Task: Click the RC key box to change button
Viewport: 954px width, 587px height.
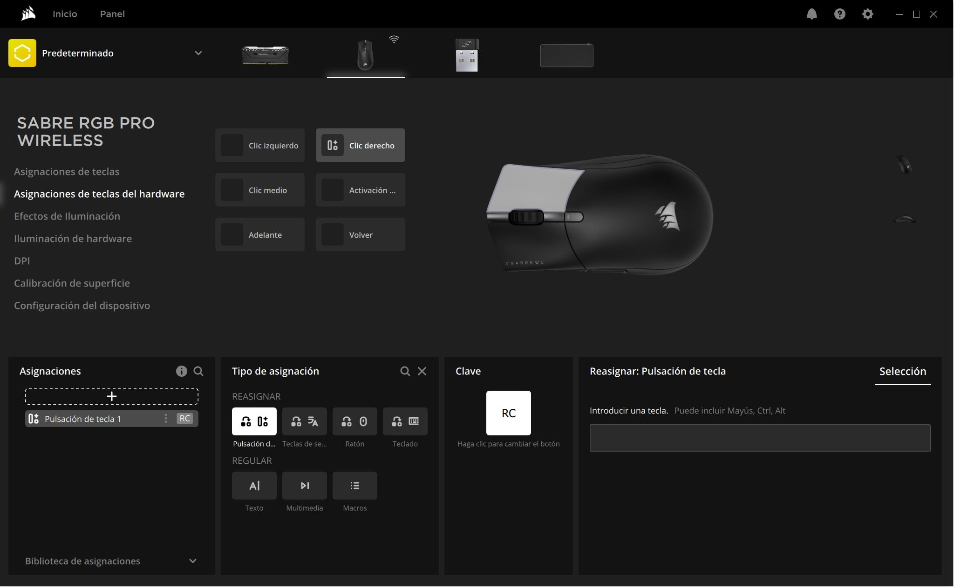Action: (509, 413)
